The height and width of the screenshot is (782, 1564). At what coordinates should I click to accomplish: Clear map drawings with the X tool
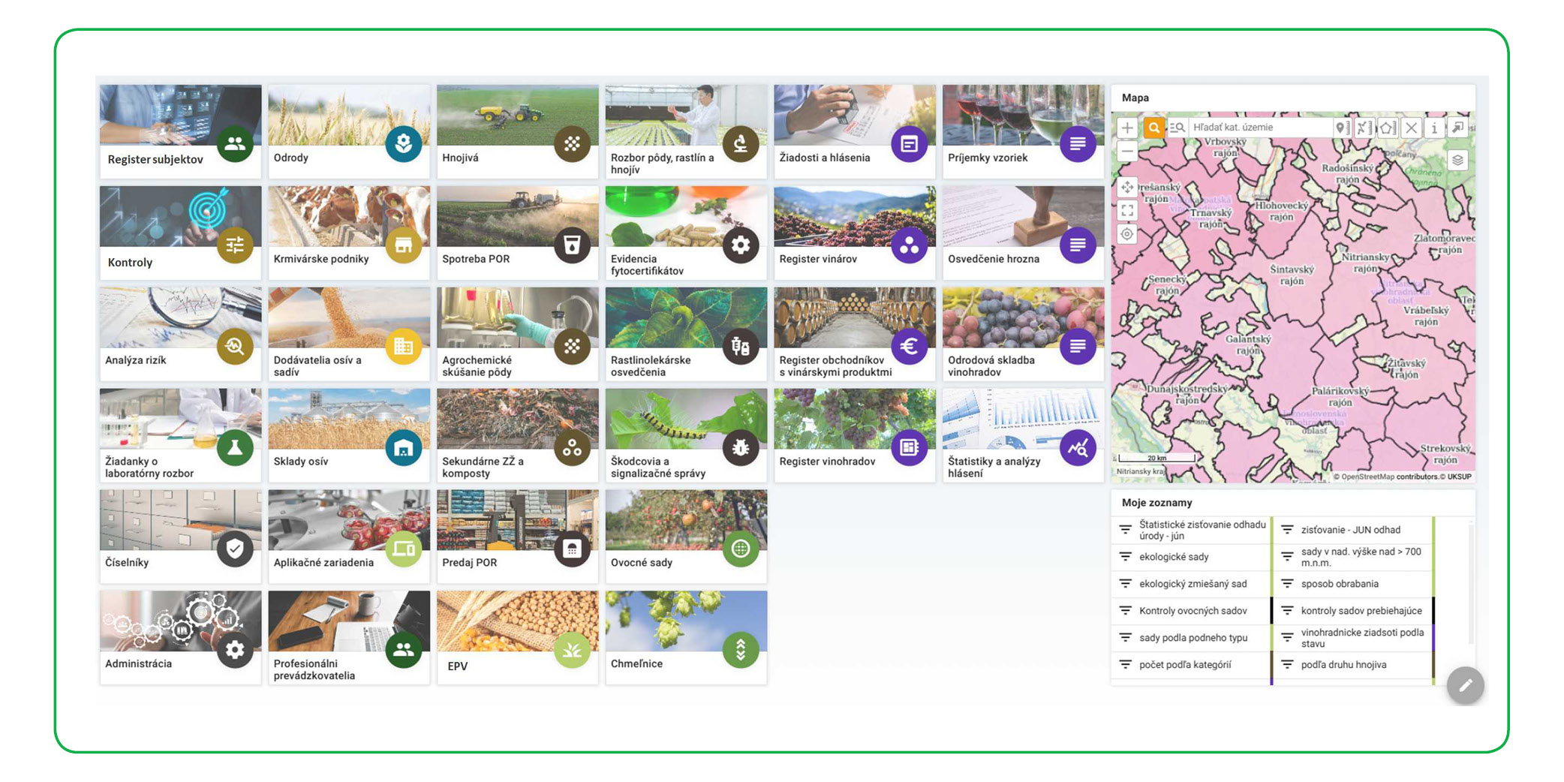(x=1411, y=128)
